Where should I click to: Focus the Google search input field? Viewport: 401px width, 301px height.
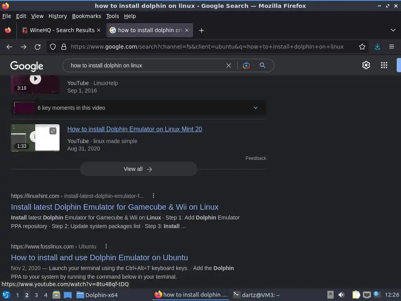pyautogui.click(x=146, y=65)
